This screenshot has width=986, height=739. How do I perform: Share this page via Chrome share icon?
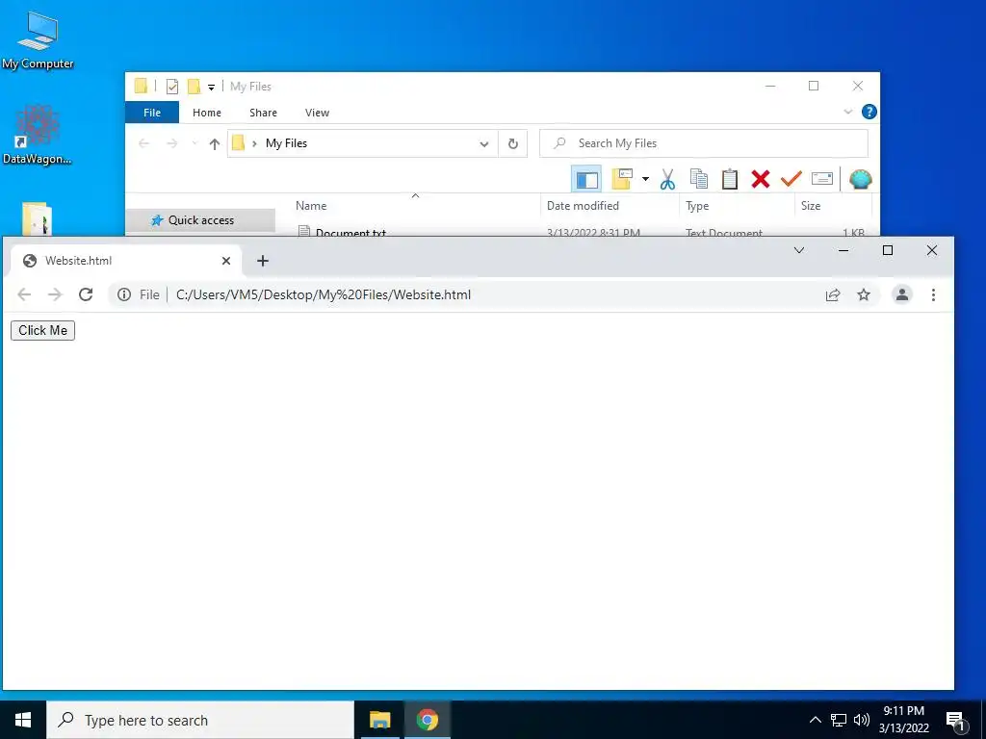[x=833, y=294]
